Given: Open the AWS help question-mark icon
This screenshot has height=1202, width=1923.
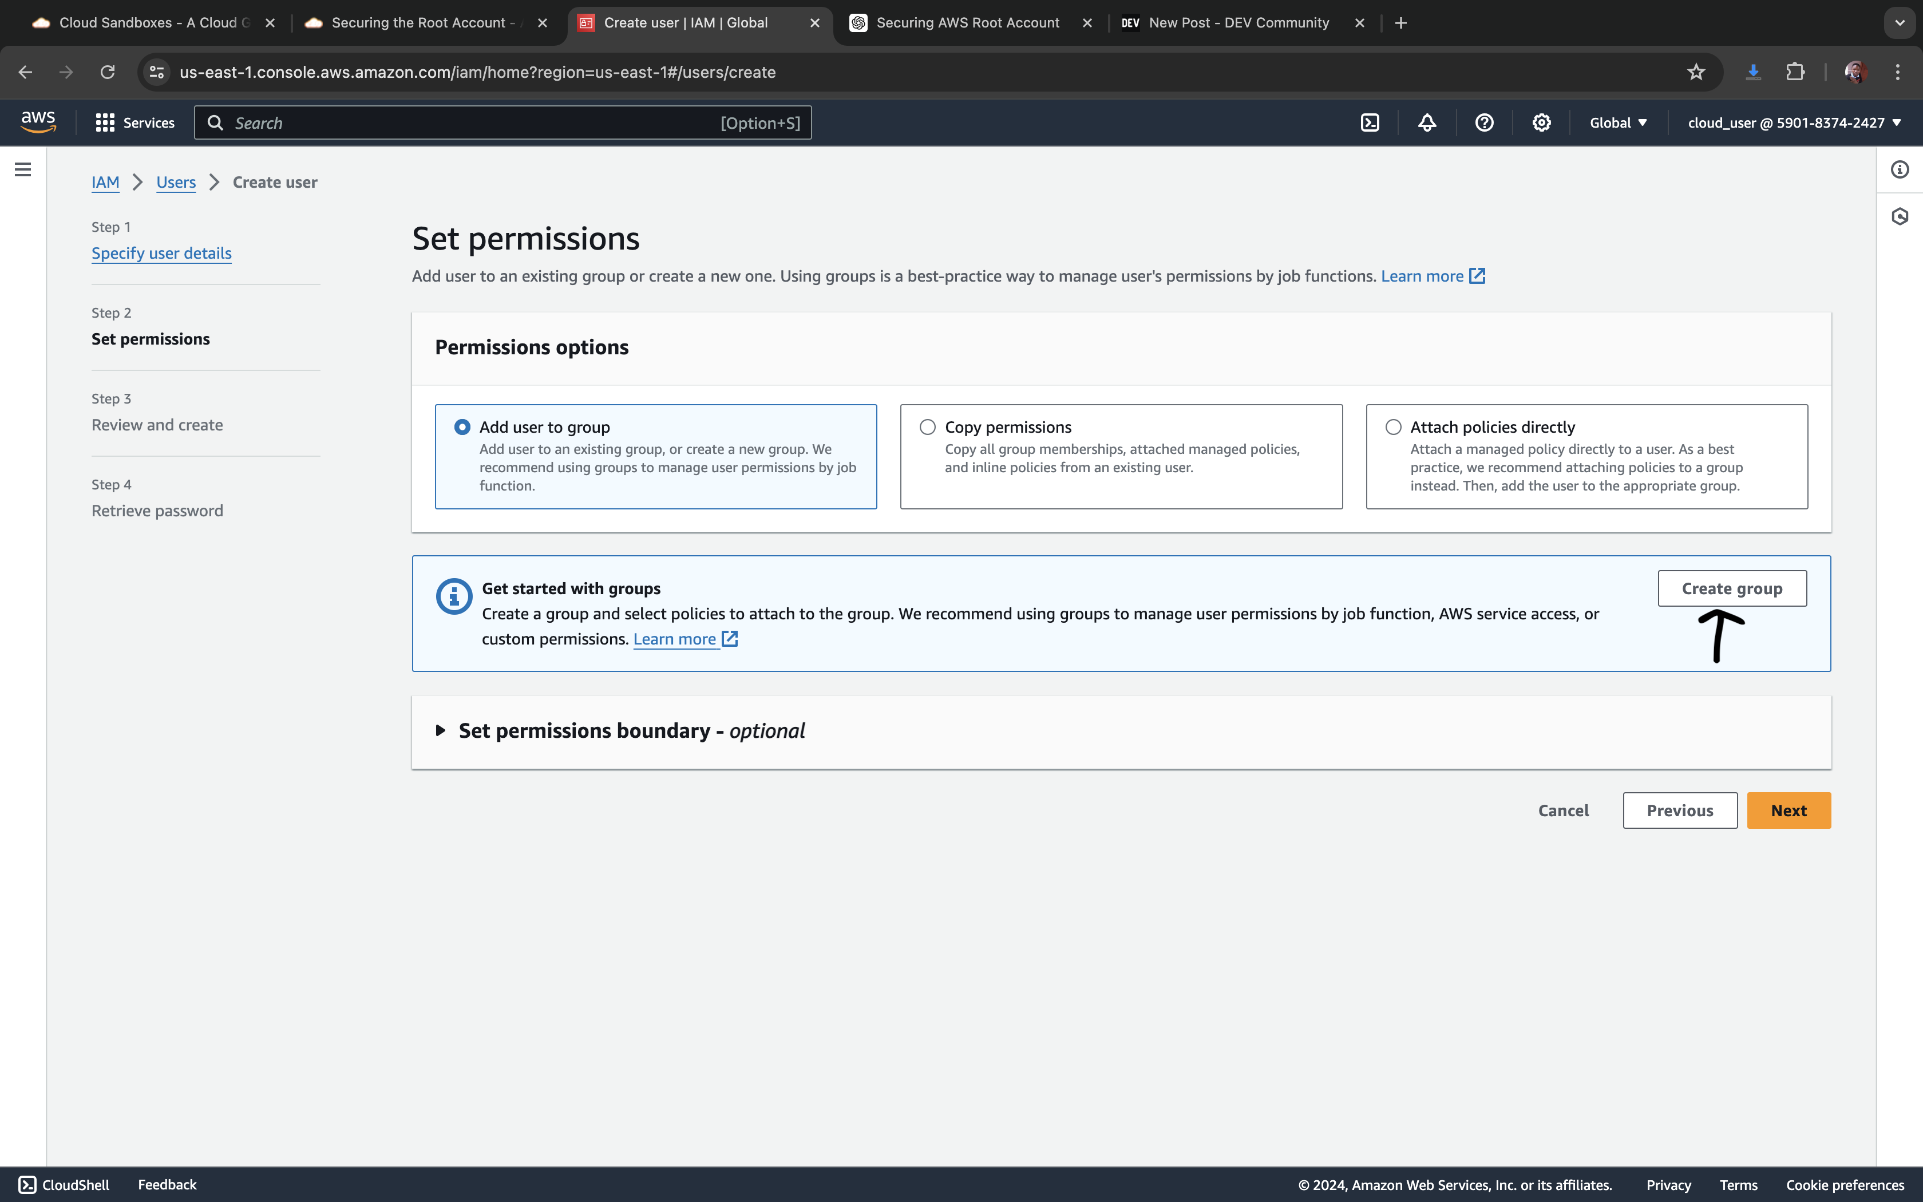Looking at the screenshot, I should coord(1485,122).
